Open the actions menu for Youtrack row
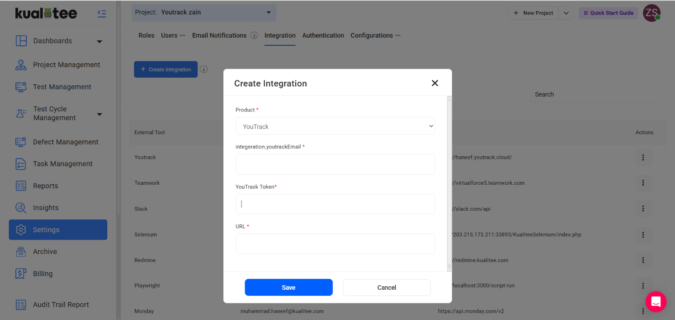The height and width of the screenshot is (320, 675). (x=643, y=158)
